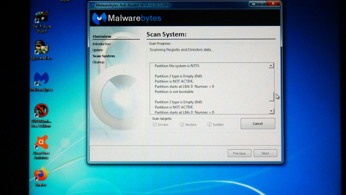346x195 pixels.
Task: Launch SUPERAntiSpyware Free Edition shortcut
Action: 41,116
